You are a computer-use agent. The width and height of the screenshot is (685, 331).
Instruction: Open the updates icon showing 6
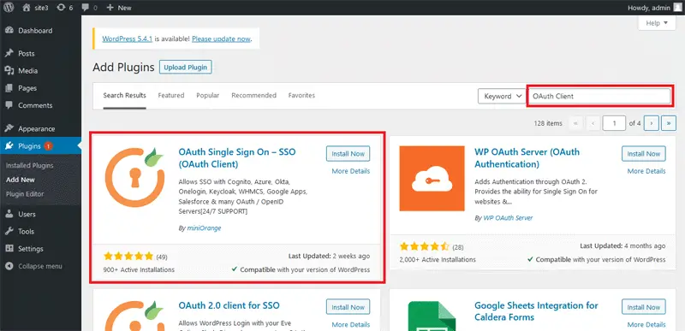[61, 8]
